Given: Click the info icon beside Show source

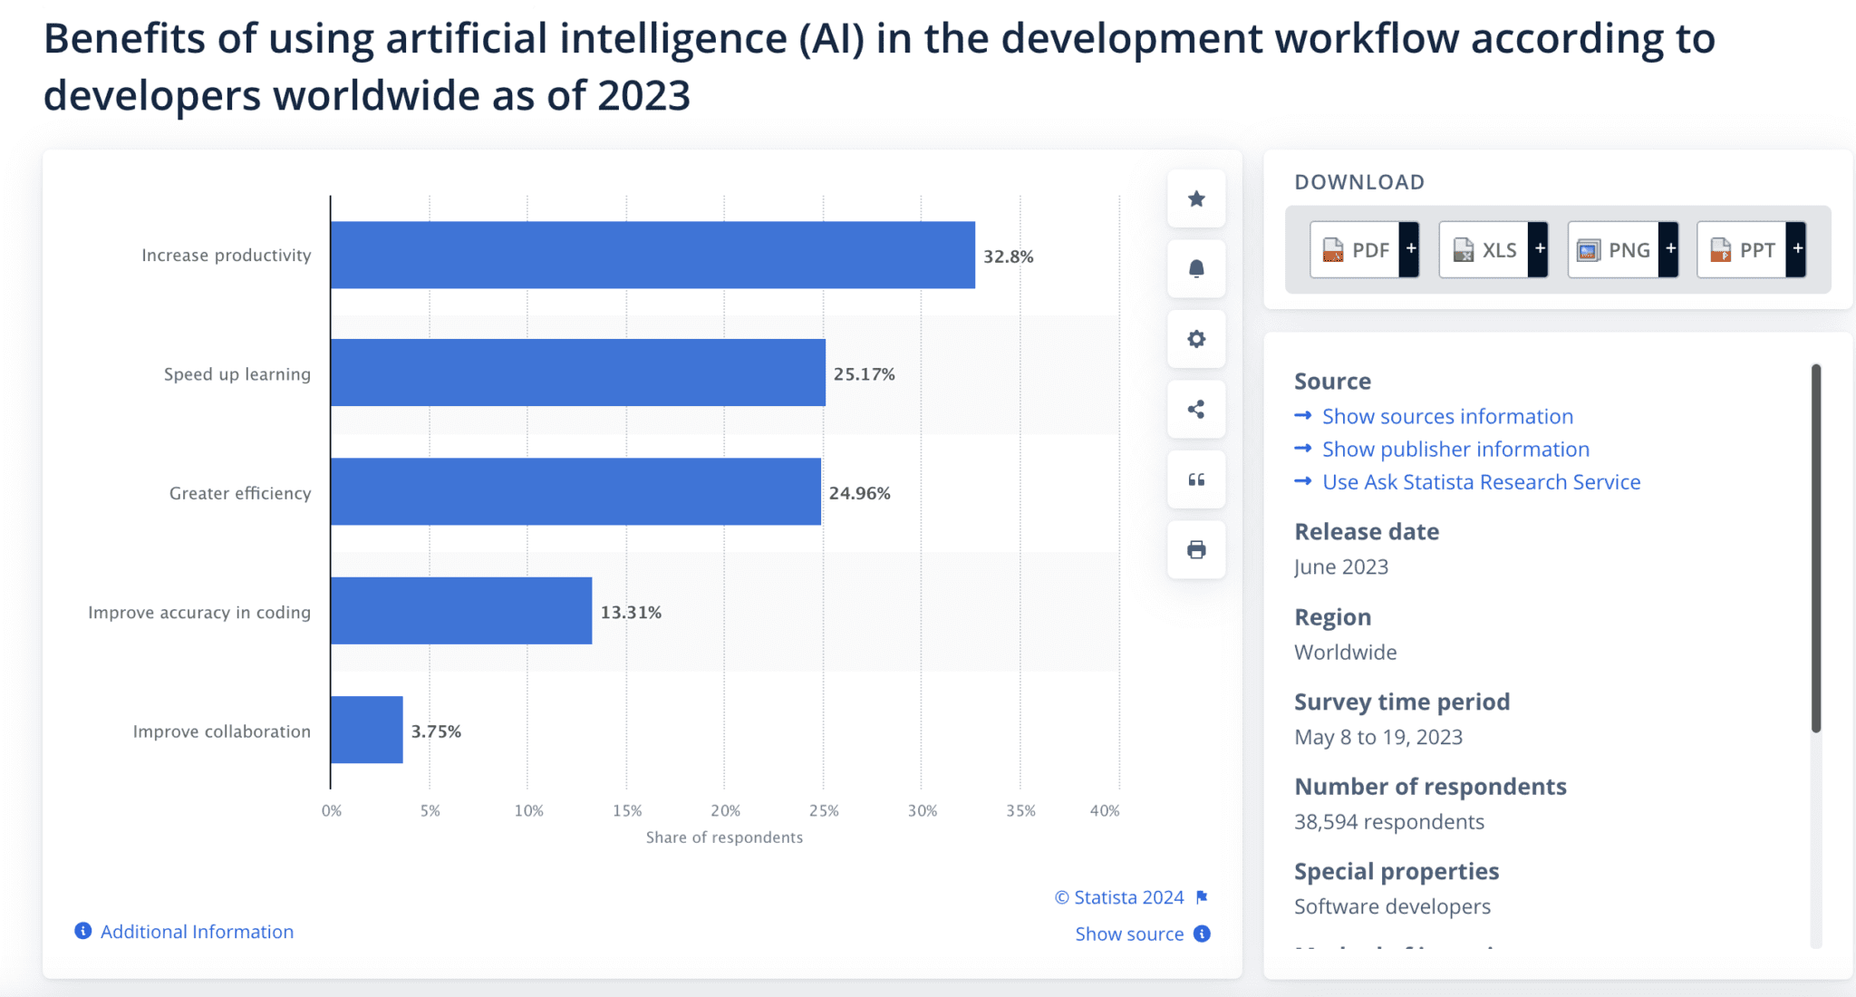Looking at the screenshot, I should [1202, 934].
